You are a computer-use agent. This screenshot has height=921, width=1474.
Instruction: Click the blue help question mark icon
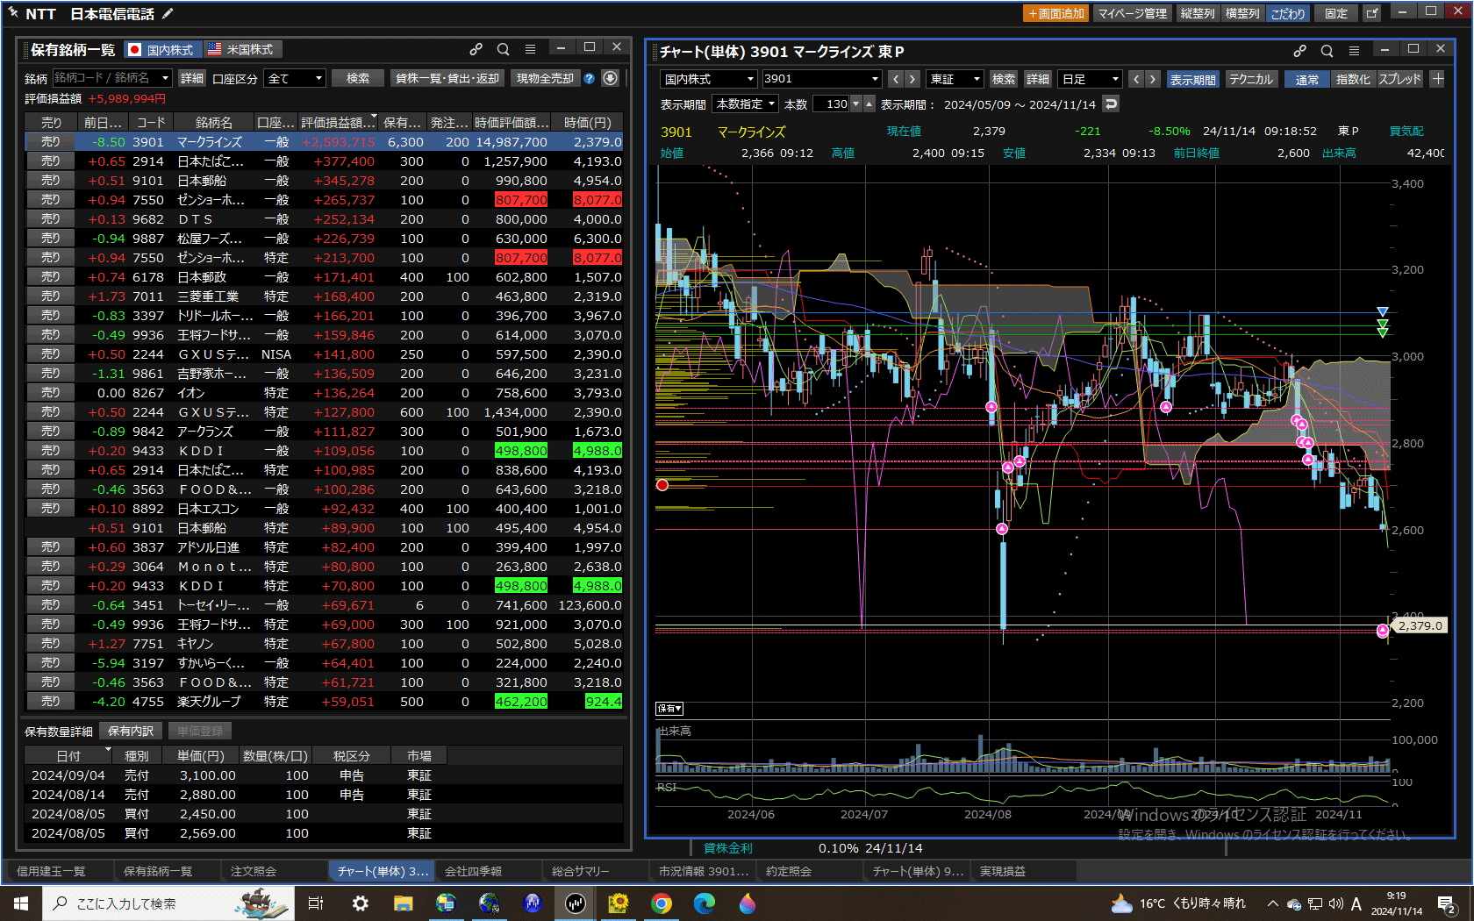pyautogui.click(x=590, y=78)
